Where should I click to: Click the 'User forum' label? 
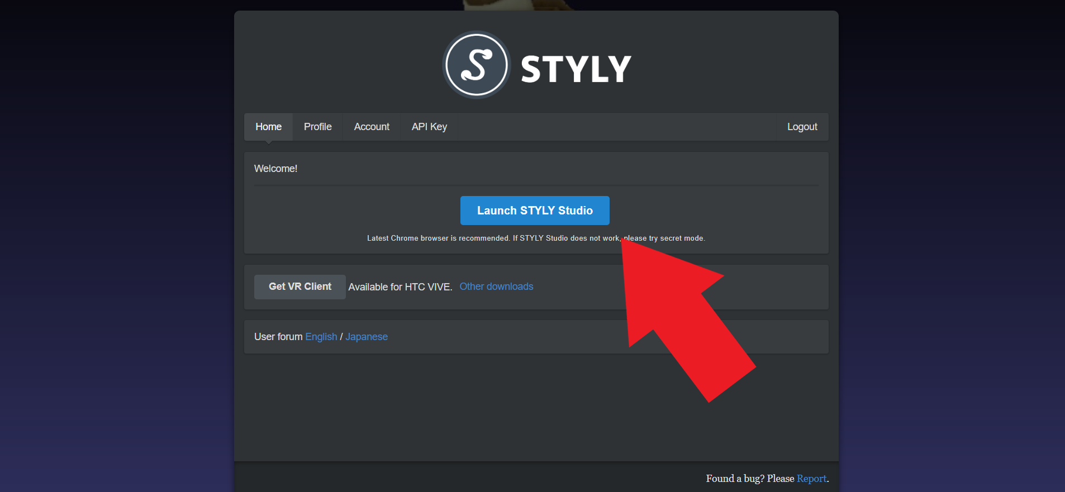coord(278,337)
